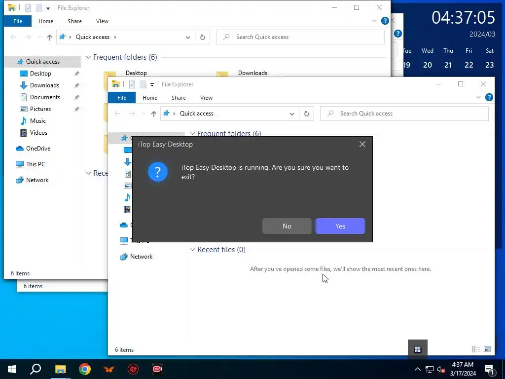Collapse Frequent folders group in front Explorer
Screen dimensions: 505x379
pos(192,133)
